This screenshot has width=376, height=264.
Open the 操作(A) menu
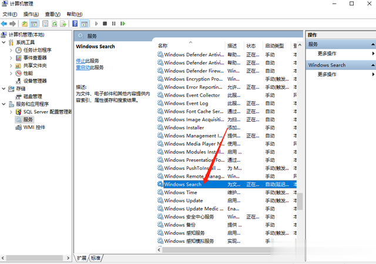[31, 14]
